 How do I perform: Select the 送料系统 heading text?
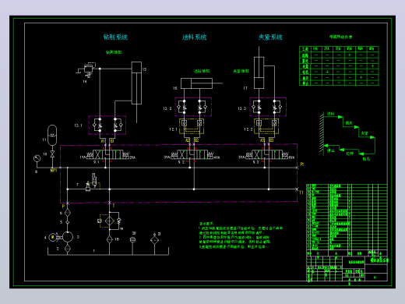pyautogui.click(x=194, y=37)
